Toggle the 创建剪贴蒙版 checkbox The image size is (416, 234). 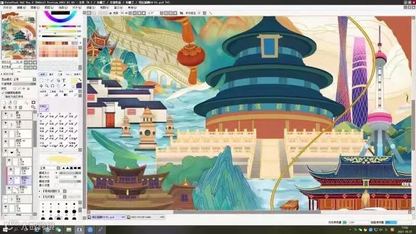point(3,93)
